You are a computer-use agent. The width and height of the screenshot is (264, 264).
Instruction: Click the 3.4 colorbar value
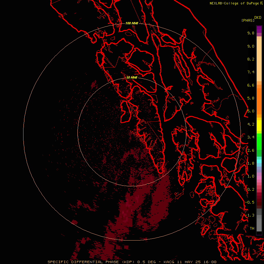tap(251, 137)
